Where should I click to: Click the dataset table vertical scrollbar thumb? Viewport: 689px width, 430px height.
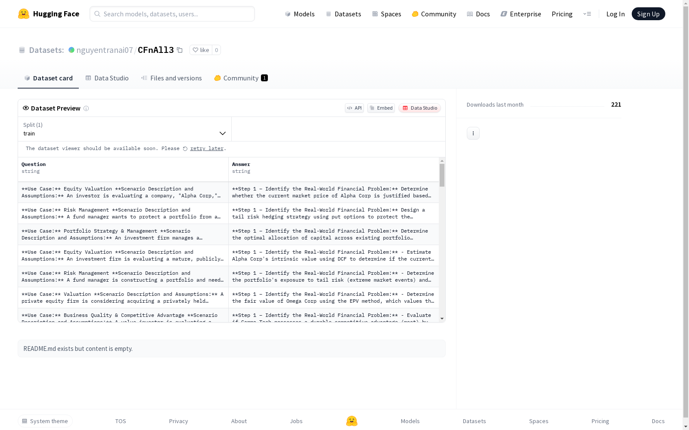pos(442,175)
